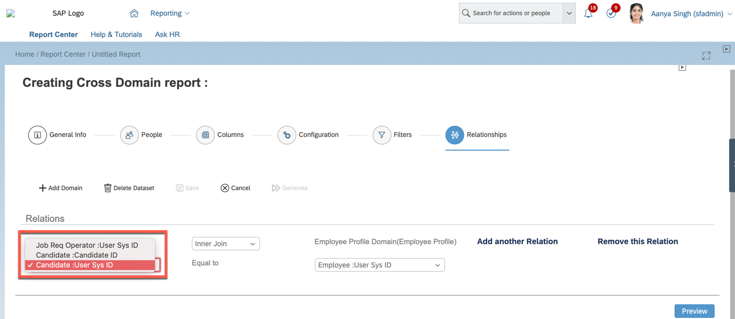735x319 pixels.
Task: Click Remove this Relation link
Action: (x=638, y=241)
